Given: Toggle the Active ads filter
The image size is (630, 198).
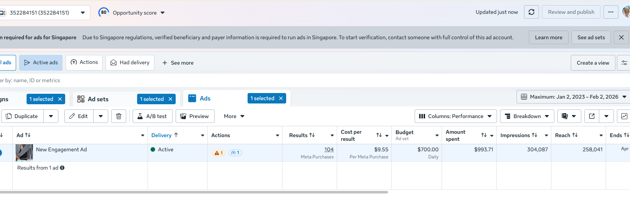Looking at the screenshot, I should tap(41, 63).
